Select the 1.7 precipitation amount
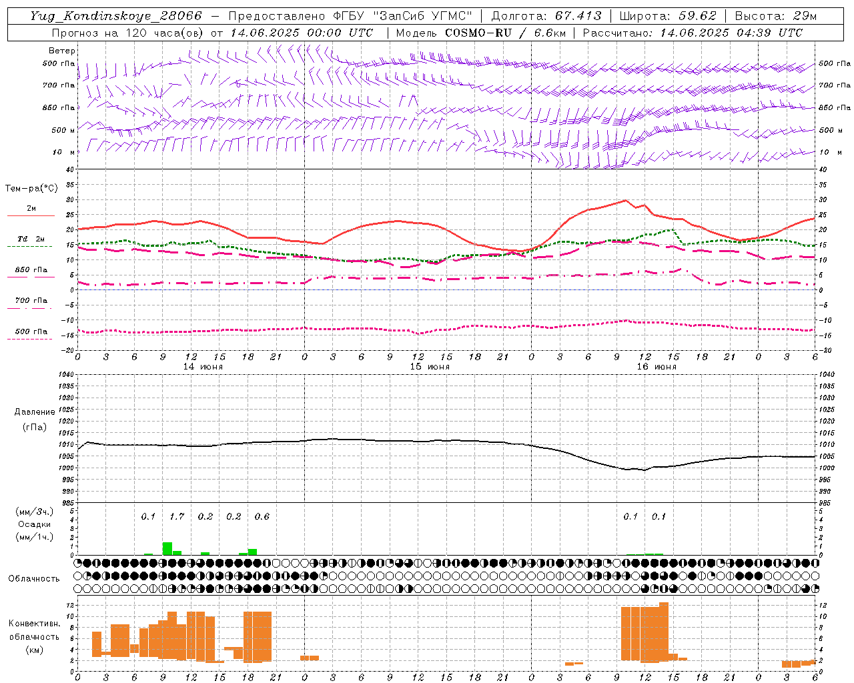This screenshot has width=854, height=683. tap(177, 516)
